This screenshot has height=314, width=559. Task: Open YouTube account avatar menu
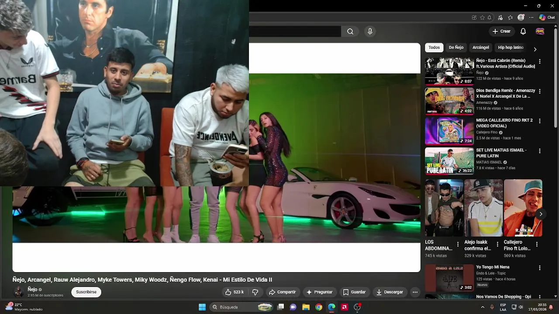(x=540, y=31)
